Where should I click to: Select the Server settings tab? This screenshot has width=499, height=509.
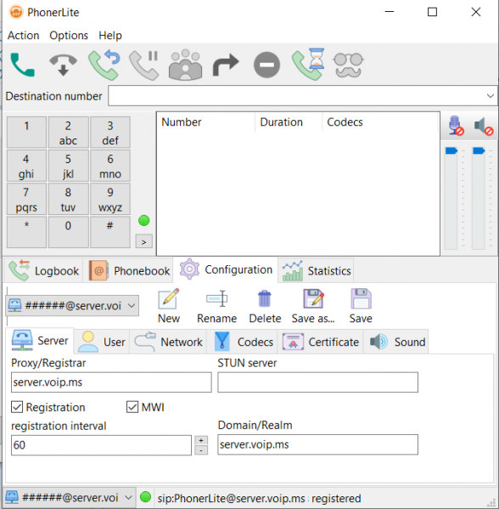coord(40,341)
